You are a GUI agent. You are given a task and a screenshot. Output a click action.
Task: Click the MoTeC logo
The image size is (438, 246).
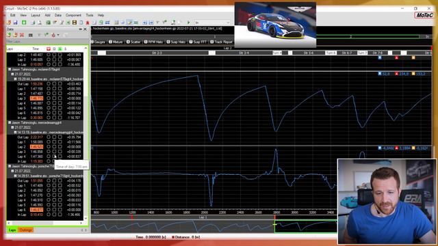424,15
